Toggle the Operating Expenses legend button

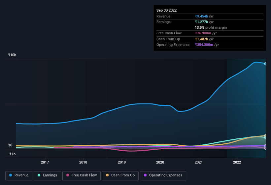pyautogui.click(x=163, y=175)
